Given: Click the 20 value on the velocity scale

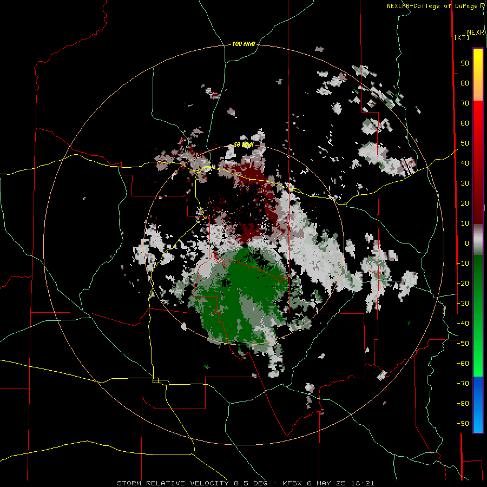Looking at the screenshot, I should [x=465, y=203].
